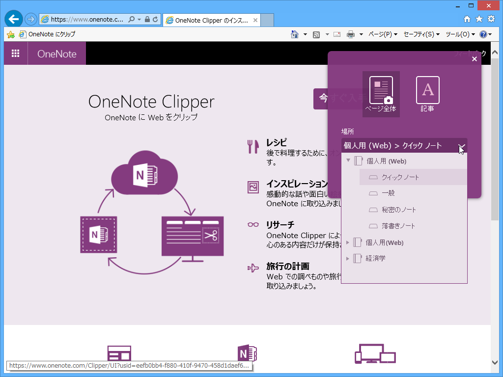Collapse the 個人用 (Web) notebook
Viewport: 503px width, 377px height.
(348, 161)
